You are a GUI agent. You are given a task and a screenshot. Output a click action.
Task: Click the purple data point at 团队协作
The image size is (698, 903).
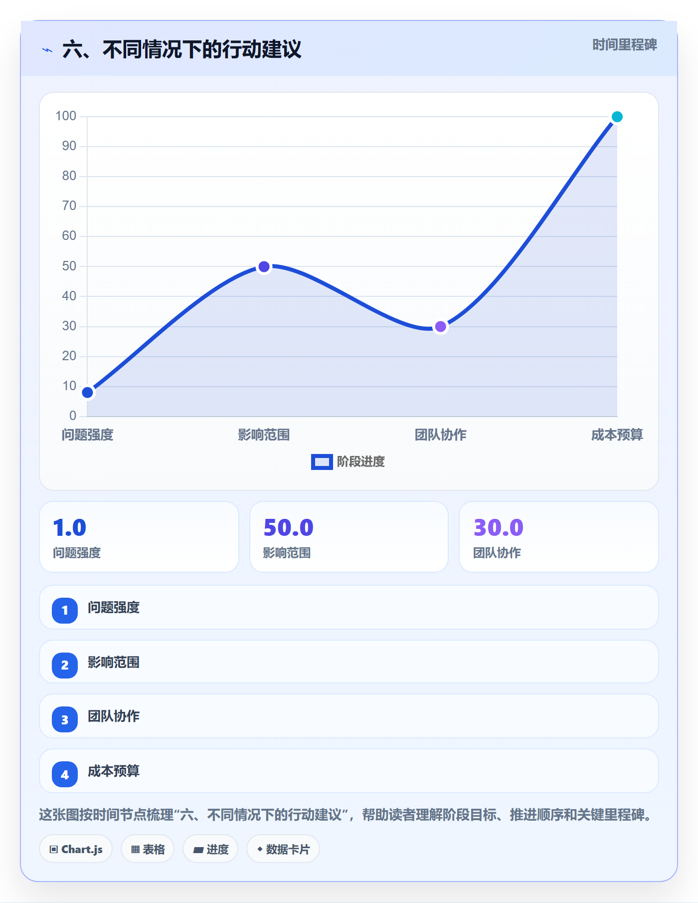[x=441, y=327]
